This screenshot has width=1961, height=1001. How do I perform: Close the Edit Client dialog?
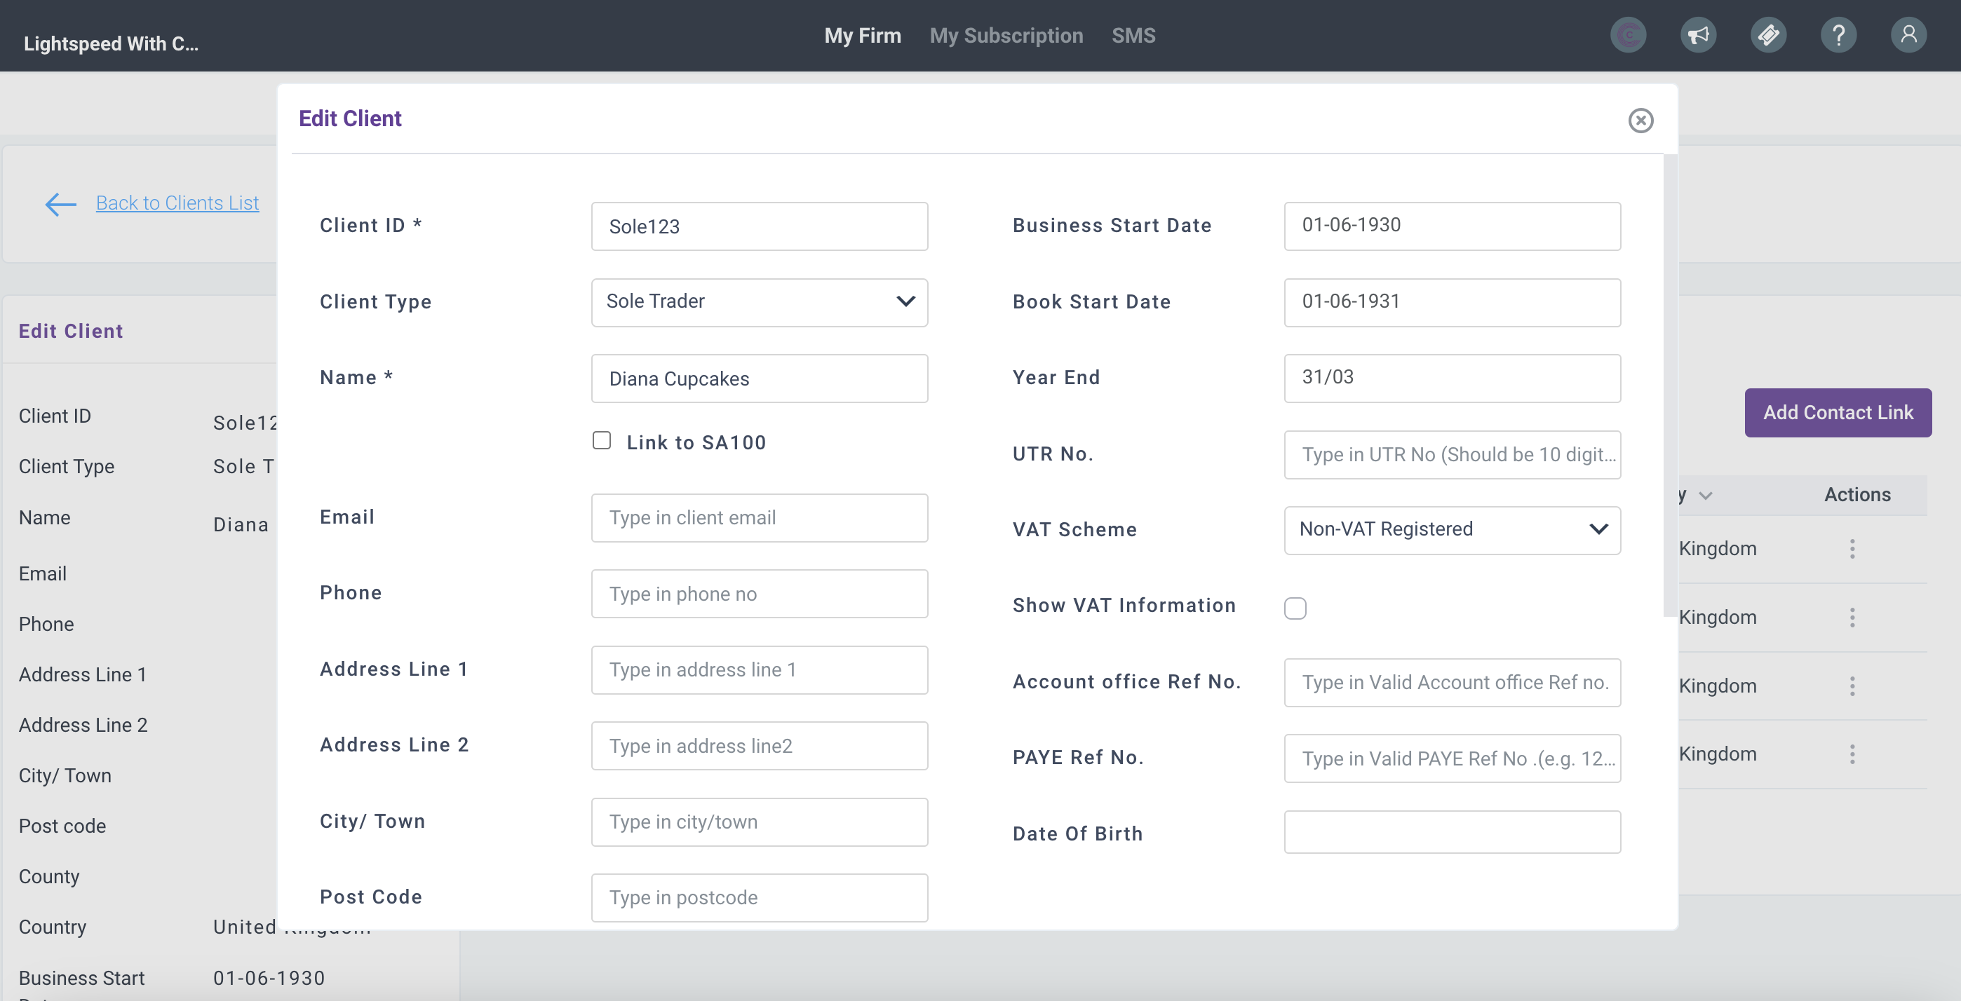coord(1640,120)
